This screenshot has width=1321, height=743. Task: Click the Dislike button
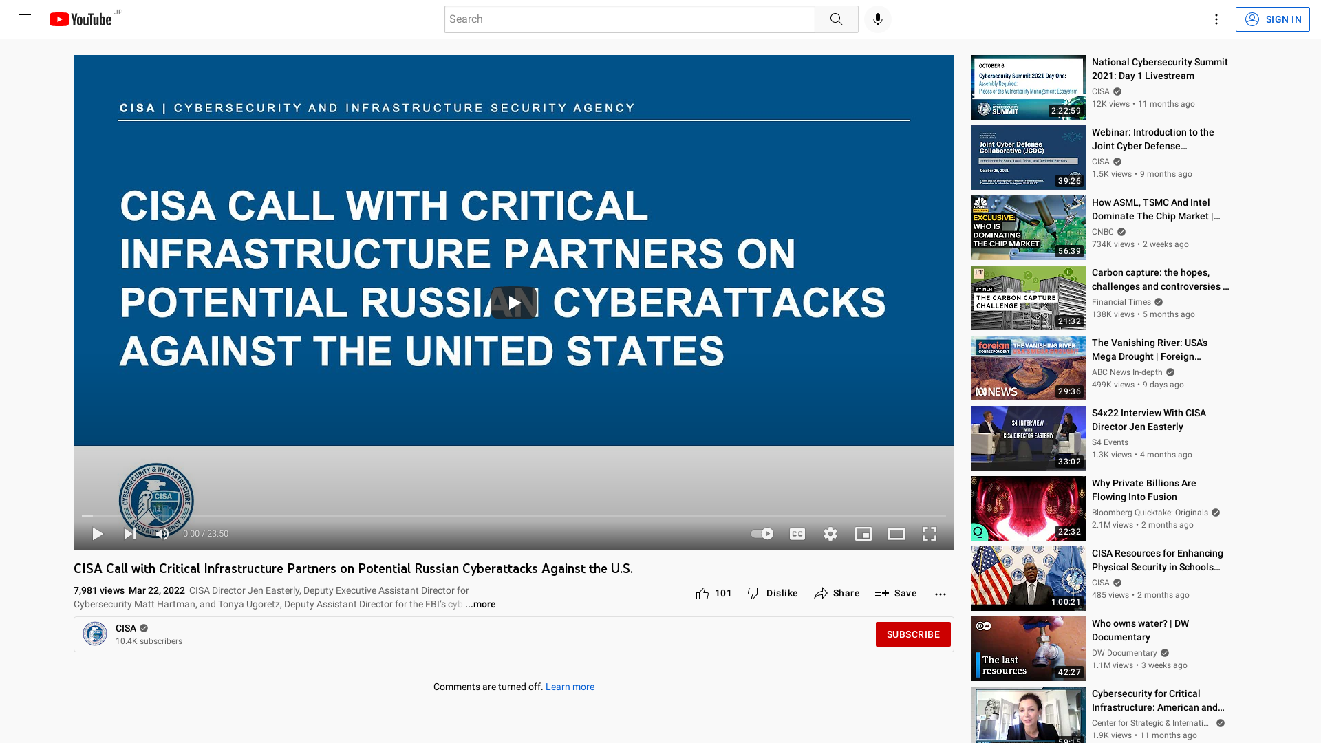(x=773, y=594)
